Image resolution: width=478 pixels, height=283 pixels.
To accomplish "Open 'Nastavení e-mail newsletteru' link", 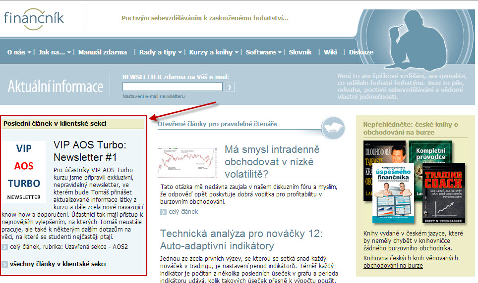I will point(154,96).
